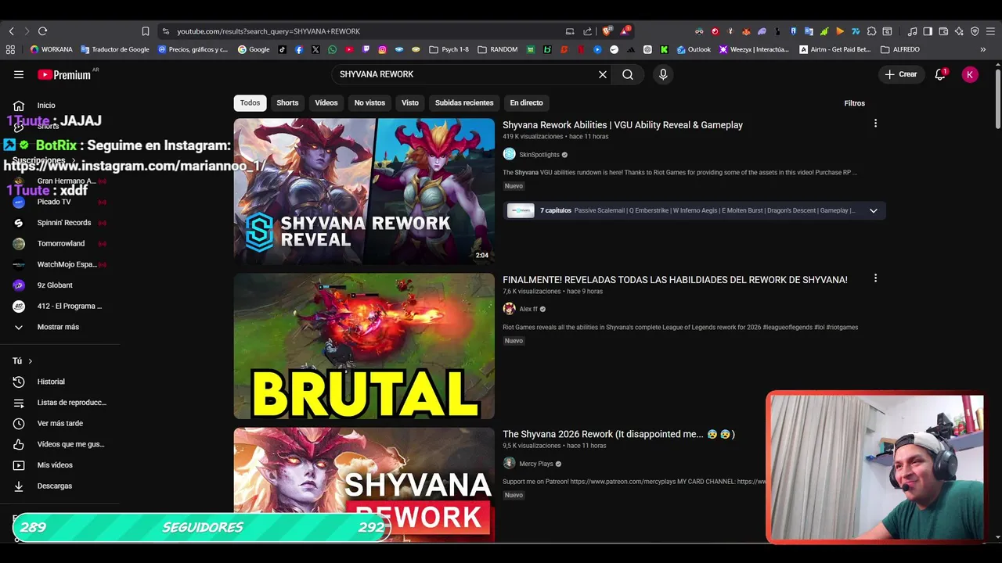Show the hidden bookmarks overflow chevron
Image resolution: width=1002 pixels, height=563 pixels.
[983, 49]
